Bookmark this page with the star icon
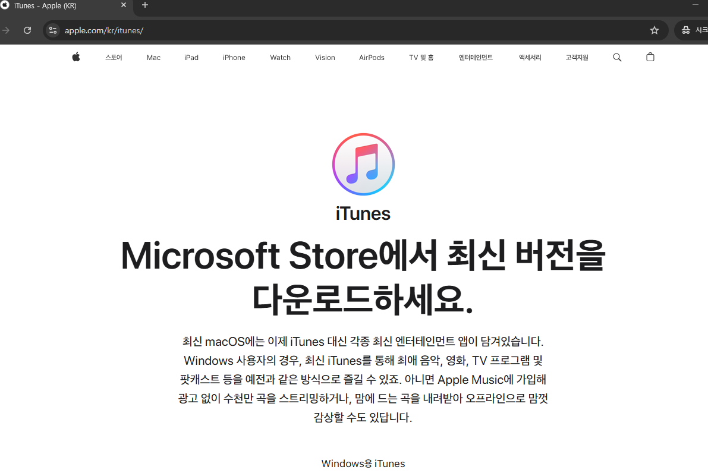This screenshot has width=708, height=476. coord(654,30)
